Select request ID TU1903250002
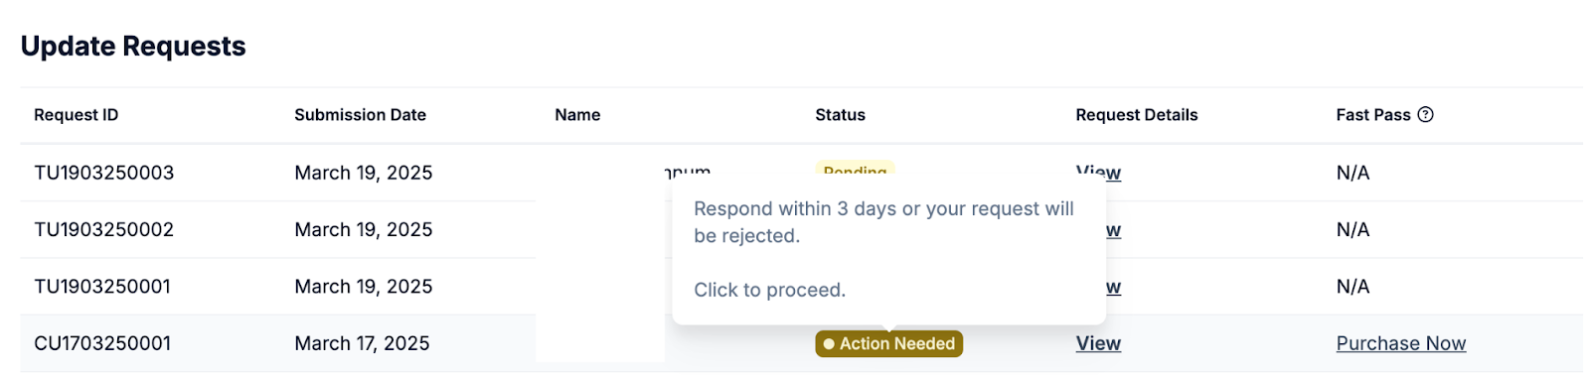 (104, 229)
